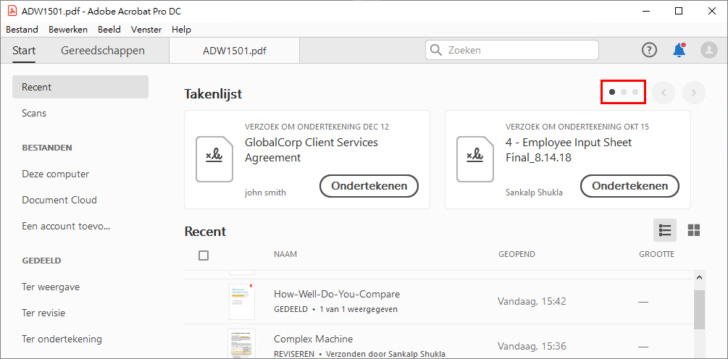
Task: Click the GlobalCorp signature document icon
Action: [x=214, y=159]
